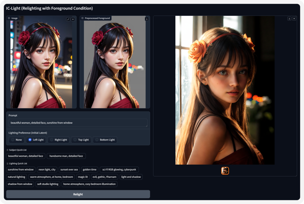The width and height of the screenshot is (304, 204).
Task: Download the relit output image
Action: (x=289, y=19)
